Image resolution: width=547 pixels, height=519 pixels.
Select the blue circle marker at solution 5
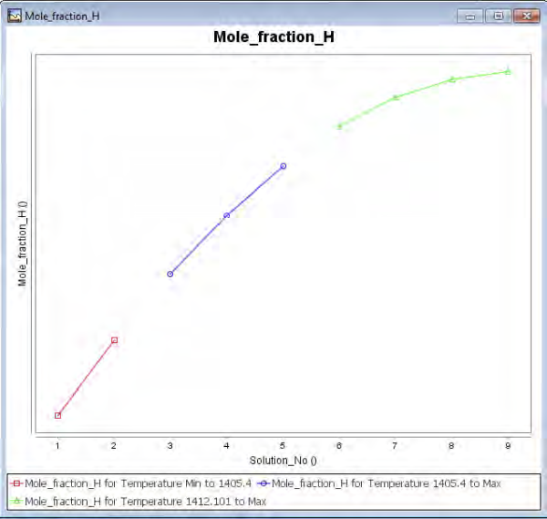tap(284, 166)
